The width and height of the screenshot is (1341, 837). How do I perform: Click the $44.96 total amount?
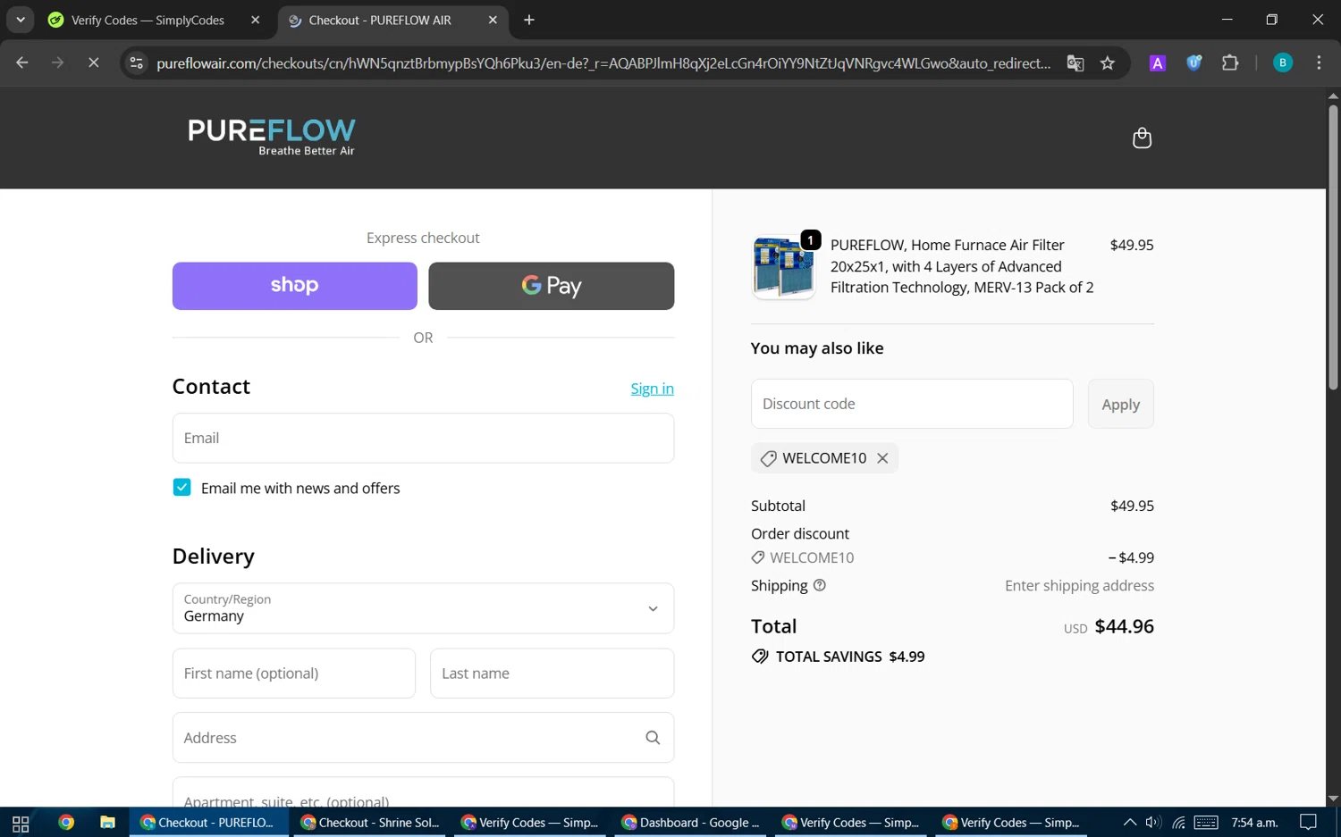1124,626
